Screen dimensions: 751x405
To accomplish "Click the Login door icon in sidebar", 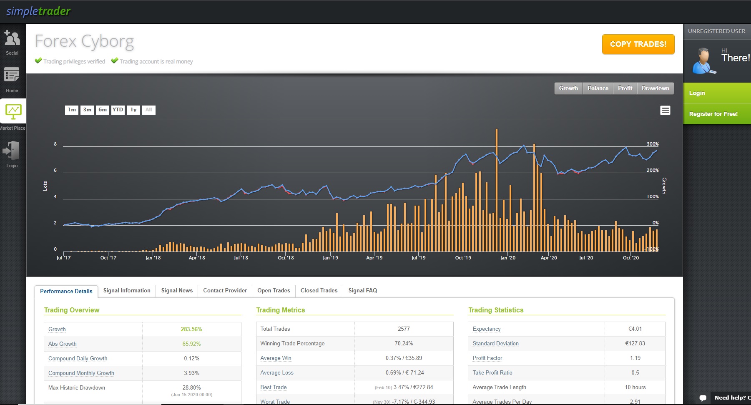I will tap(12, 151).
